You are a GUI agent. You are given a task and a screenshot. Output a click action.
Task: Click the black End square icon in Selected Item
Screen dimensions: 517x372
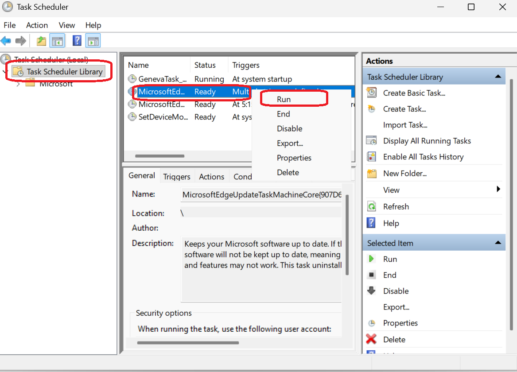coord(371,275)
